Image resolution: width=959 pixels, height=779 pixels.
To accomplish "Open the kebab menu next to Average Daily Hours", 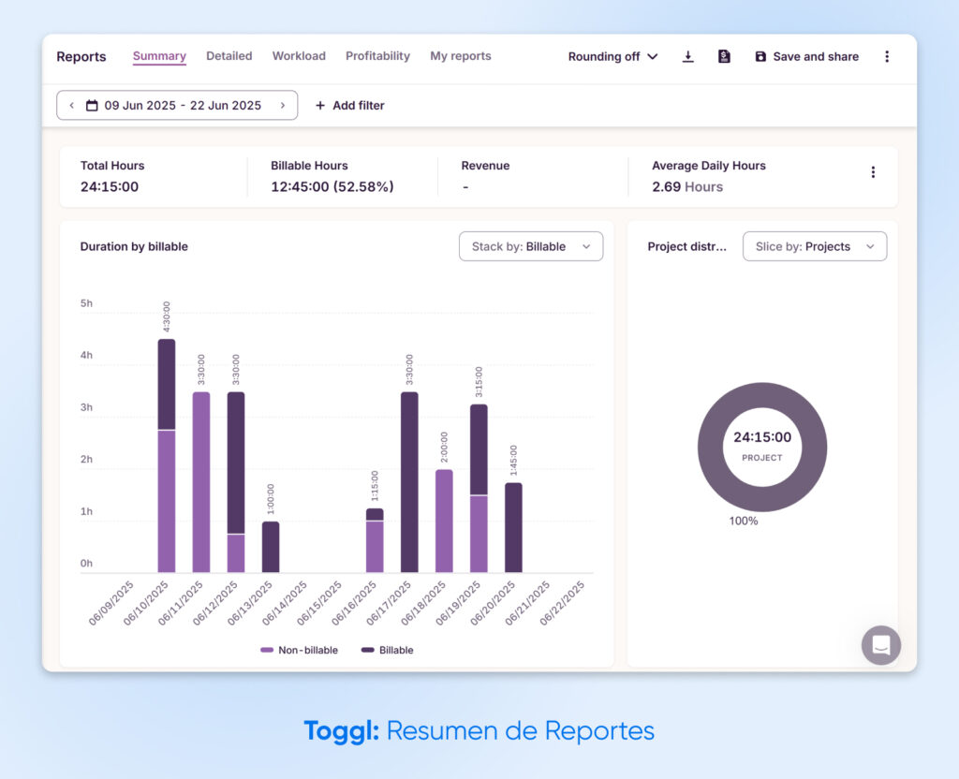I will point(873,172).
